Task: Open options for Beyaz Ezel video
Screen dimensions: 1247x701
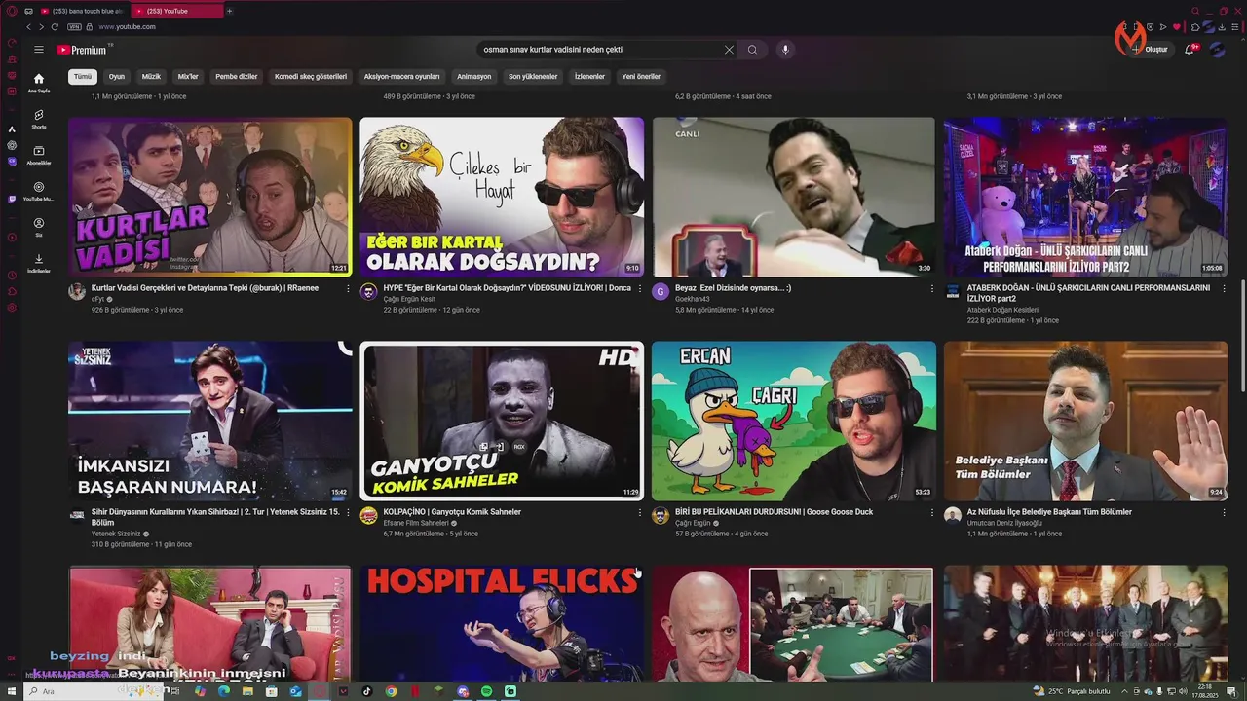Action: [x=931, y=289]
